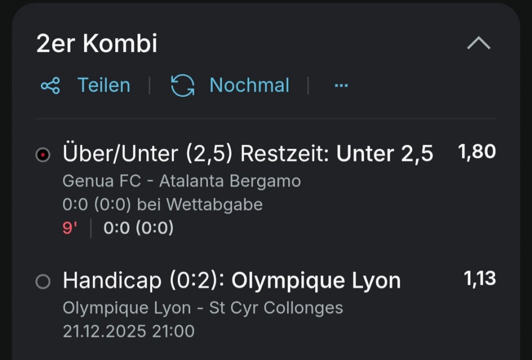Image resolution: width=532 pixels, height=360 pixels.
Task: Tap the Teilen label
Action: (x=104, y=85)
